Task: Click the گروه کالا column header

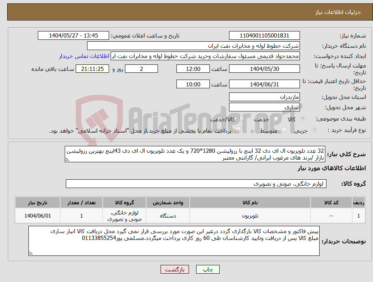Action: (124, 202)
